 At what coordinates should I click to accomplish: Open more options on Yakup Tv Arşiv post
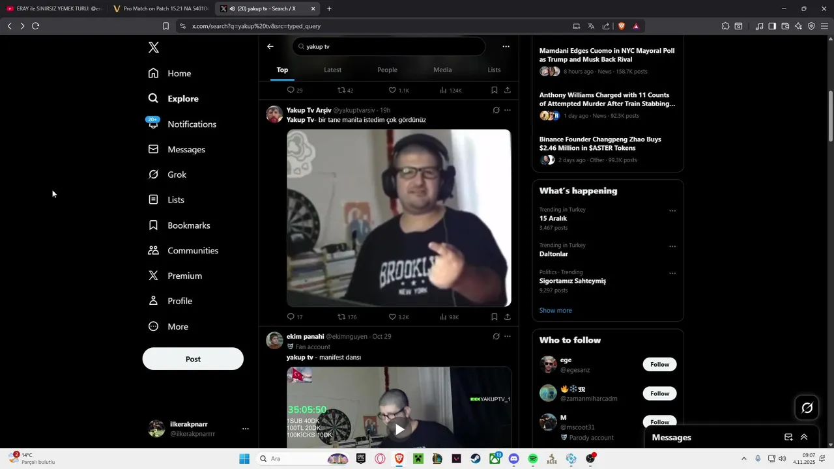click(x=508, y=110)
